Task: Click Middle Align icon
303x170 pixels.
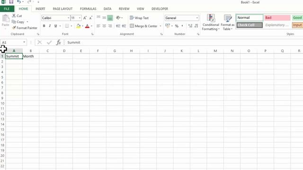Action: click(x=104, y=18)
